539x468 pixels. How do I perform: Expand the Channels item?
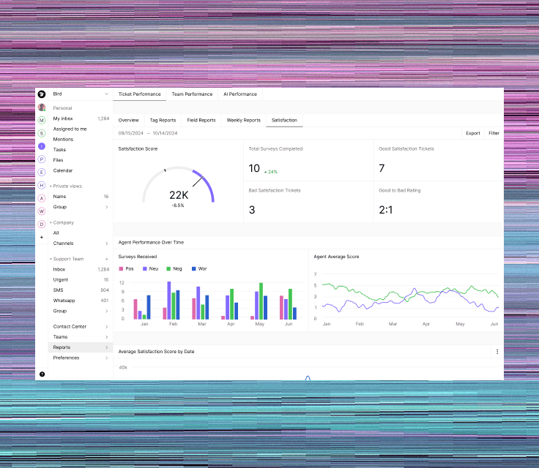107,244
